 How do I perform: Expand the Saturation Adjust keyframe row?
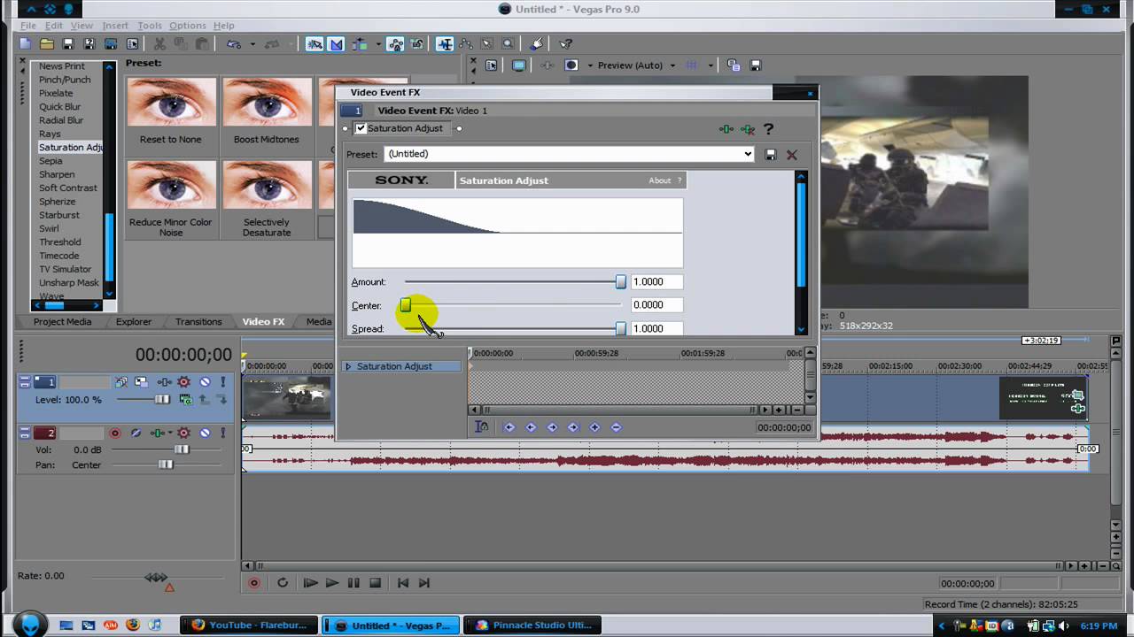pyautogui.click(x=348, y=366)
